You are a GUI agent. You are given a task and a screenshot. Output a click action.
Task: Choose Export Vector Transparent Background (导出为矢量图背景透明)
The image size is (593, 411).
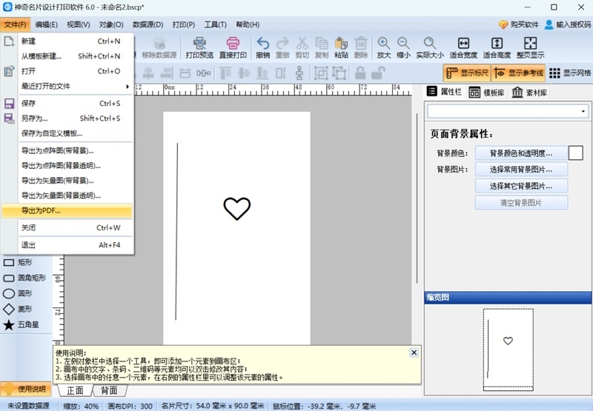pyautogui.click(x=76, y=196)
